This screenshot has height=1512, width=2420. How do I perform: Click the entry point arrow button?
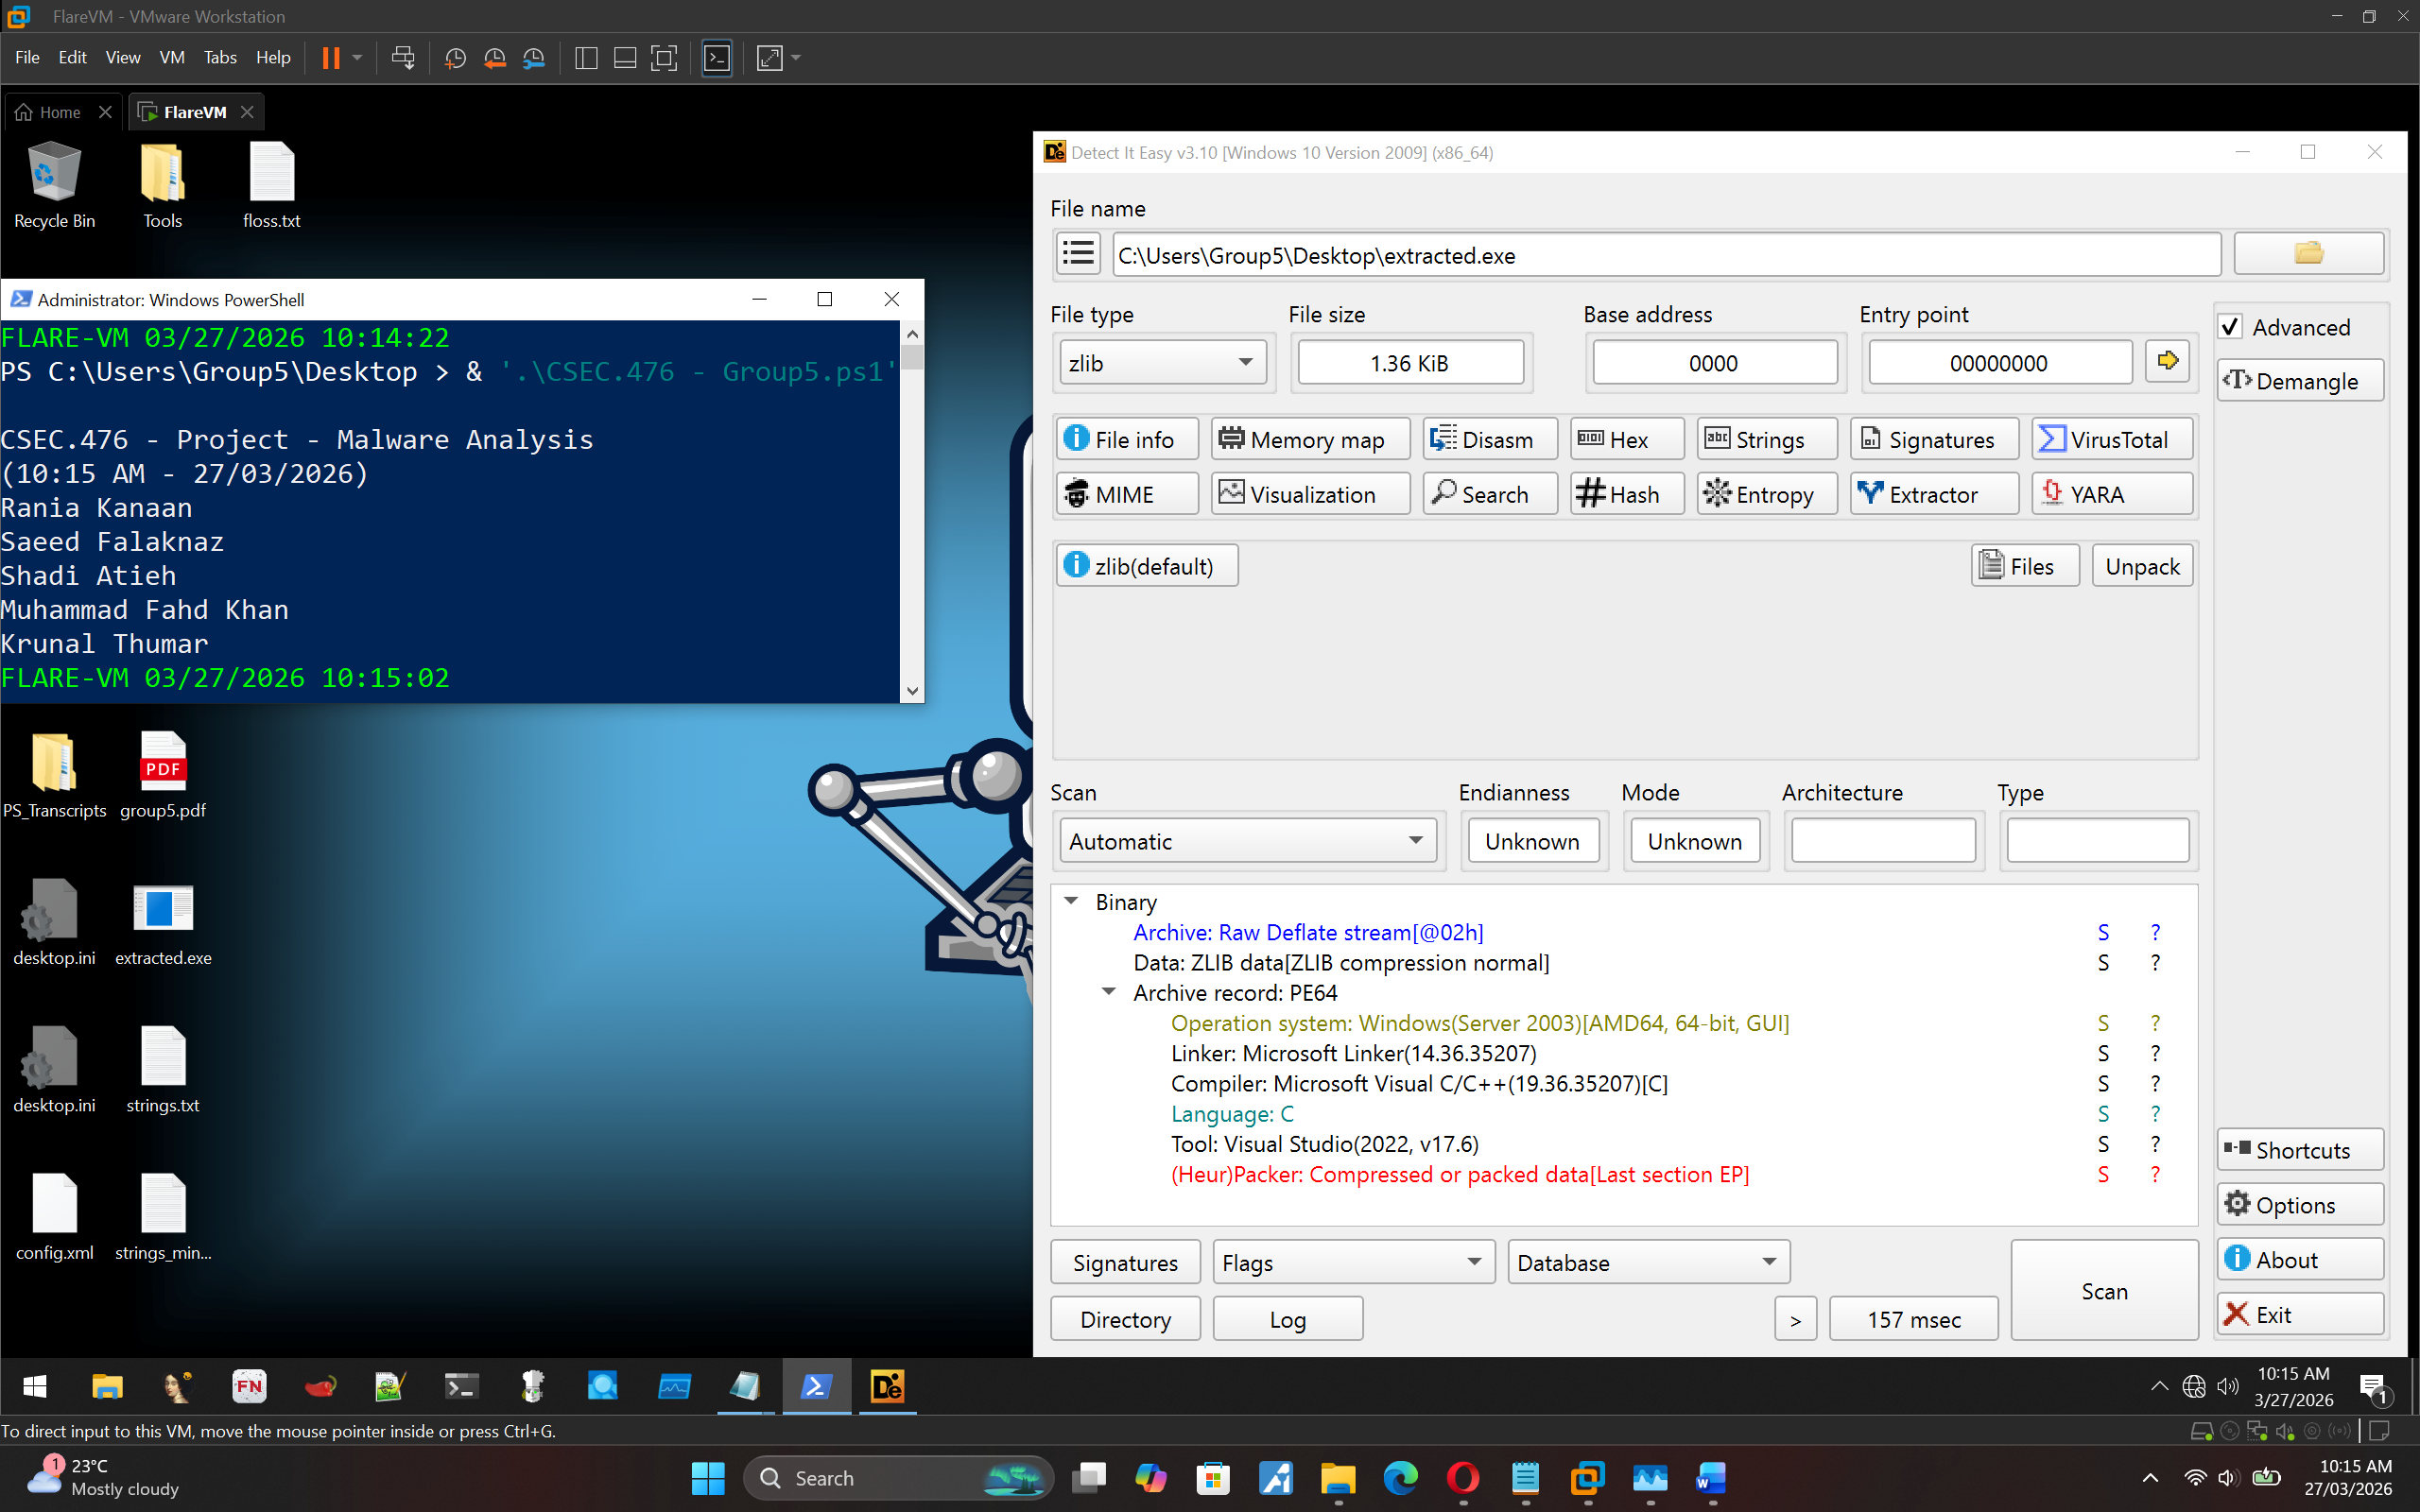[x=2166, y=361]
